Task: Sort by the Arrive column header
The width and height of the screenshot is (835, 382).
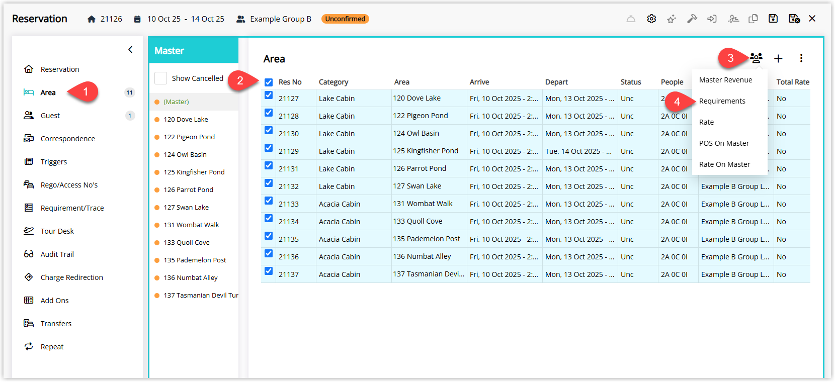Action: click(479, 82)
